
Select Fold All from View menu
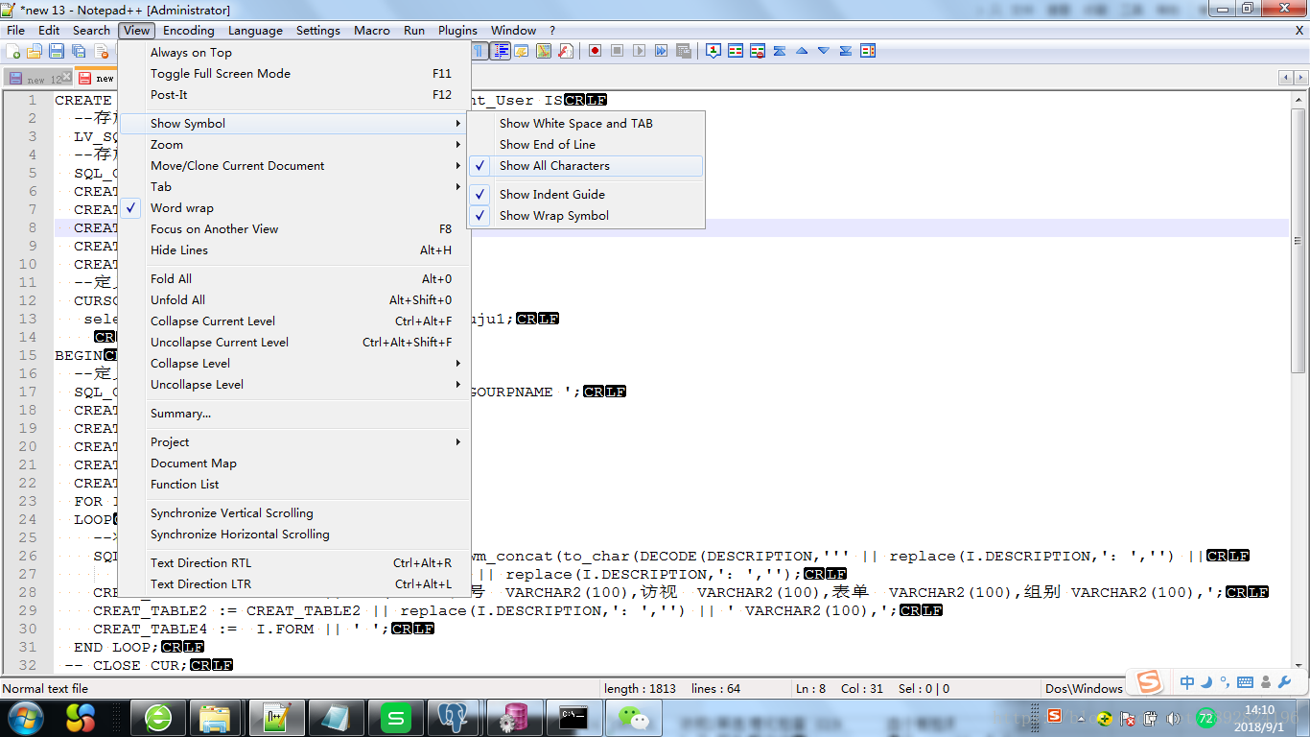(295, 278)
